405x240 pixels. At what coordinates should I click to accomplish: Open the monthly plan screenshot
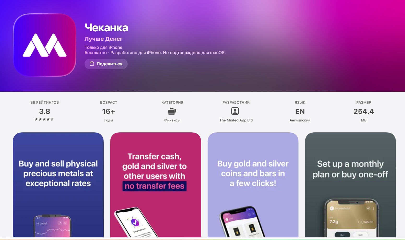point(350,185)
